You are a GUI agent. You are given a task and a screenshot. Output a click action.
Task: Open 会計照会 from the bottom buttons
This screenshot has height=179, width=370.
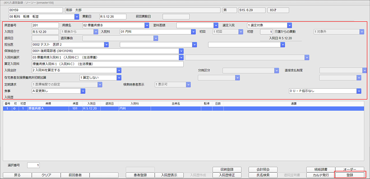pos(263,169)
